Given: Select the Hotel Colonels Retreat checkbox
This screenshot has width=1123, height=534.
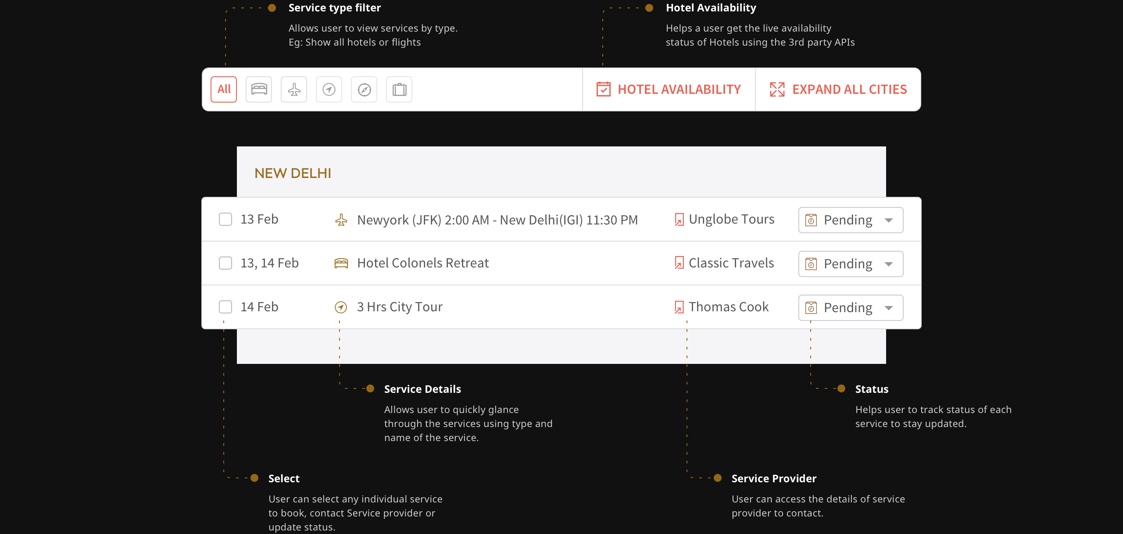Looking at the screenshot, I should click(x=225, y=263).
